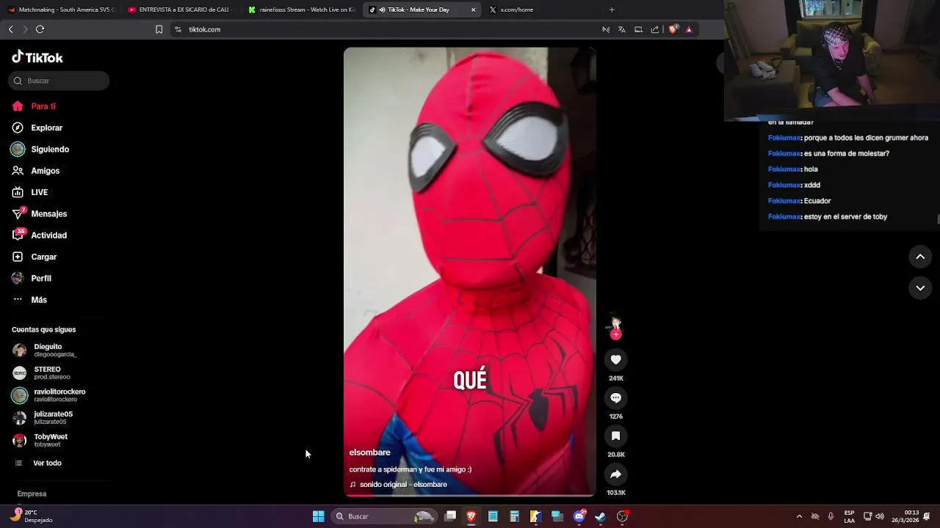Go back in the browser
This screenshot has height=528, width=940.
pyautogui.click(x=10, y=29)
